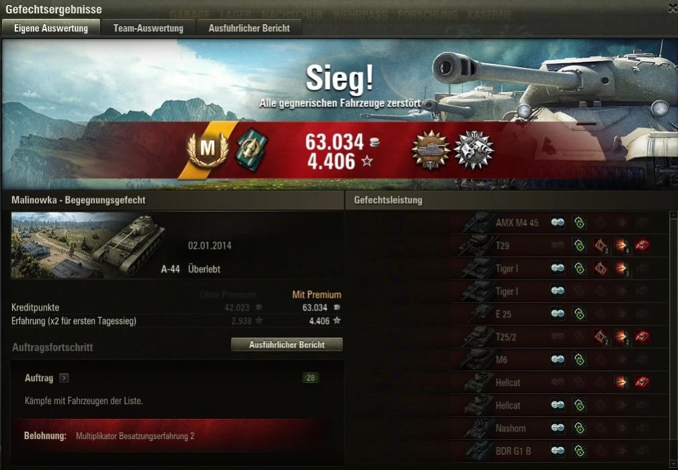678x470 pixels.
Task: Click the destroyed icon on the Hellcat row
Action: tap(642, 383)
